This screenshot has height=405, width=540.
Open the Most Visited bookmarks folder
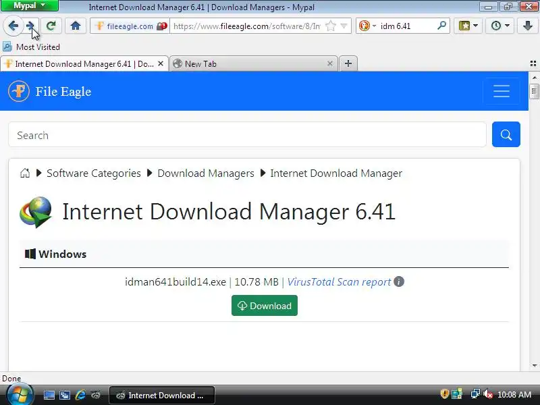pos(31,47)
